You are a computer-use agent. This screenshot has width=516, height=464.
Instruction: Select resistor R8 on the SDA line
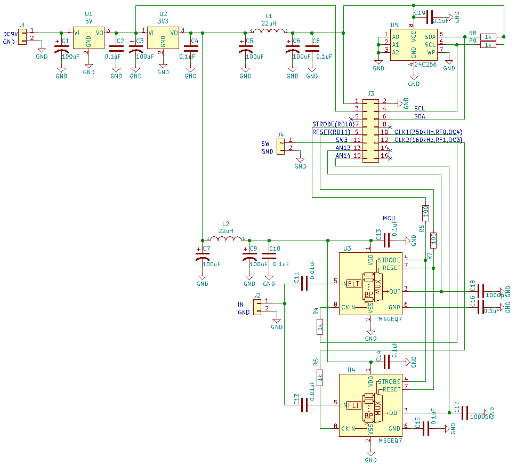click(x=488, y=37)
